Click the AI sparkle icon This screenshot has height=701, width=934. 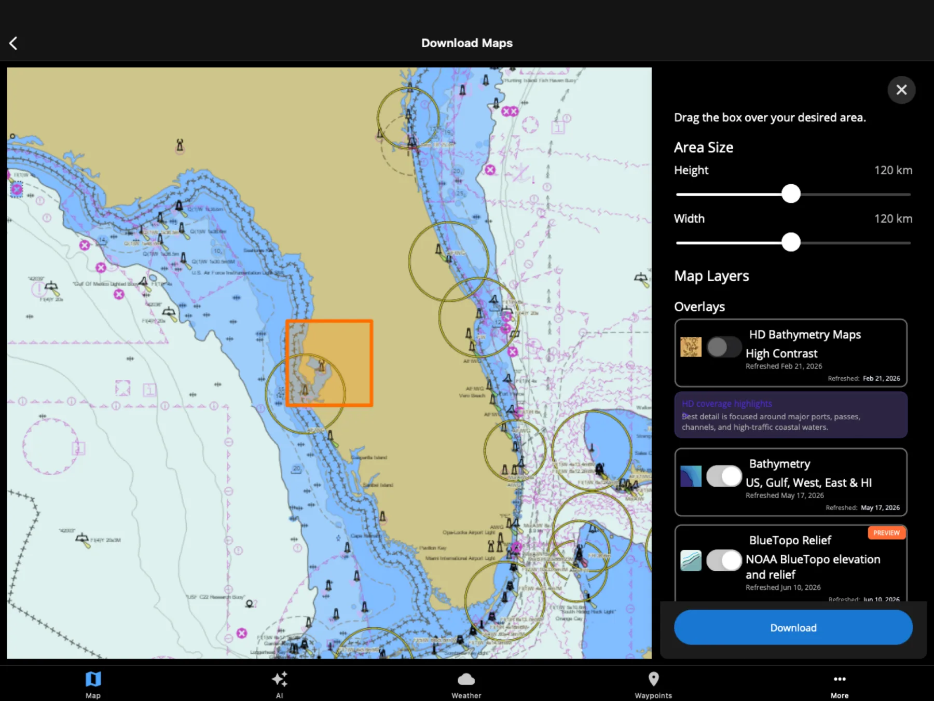click(280, 679)
